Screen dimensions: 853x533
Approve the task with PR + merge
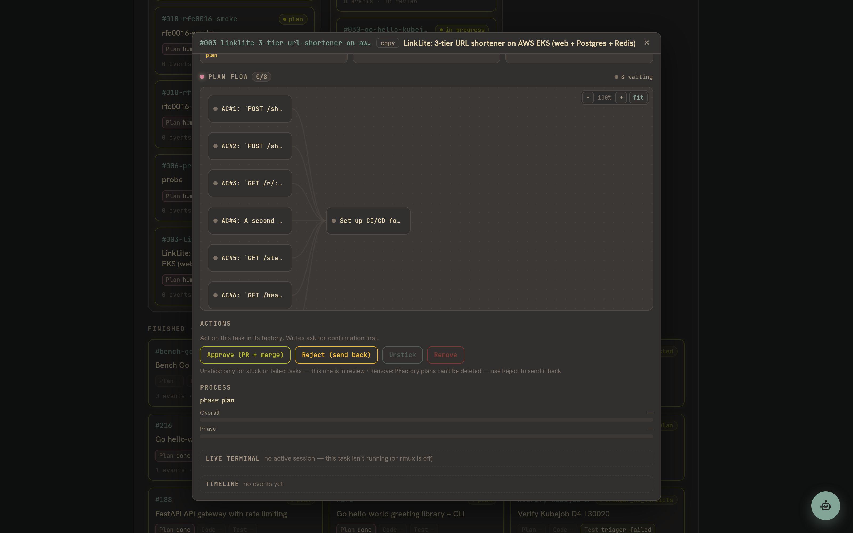(x=245, y=355)
